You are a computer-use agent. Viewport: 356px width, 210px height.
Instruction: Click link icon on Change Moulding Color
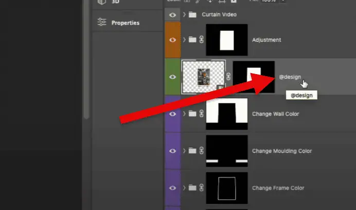[x=201, y=150]
